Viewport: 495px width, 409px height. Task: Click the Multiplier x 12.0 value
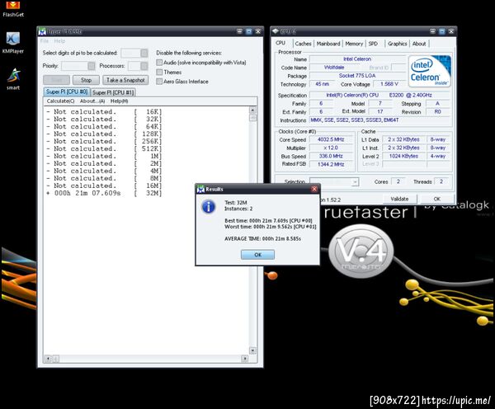pyautogui.click(x=331, y=148)
